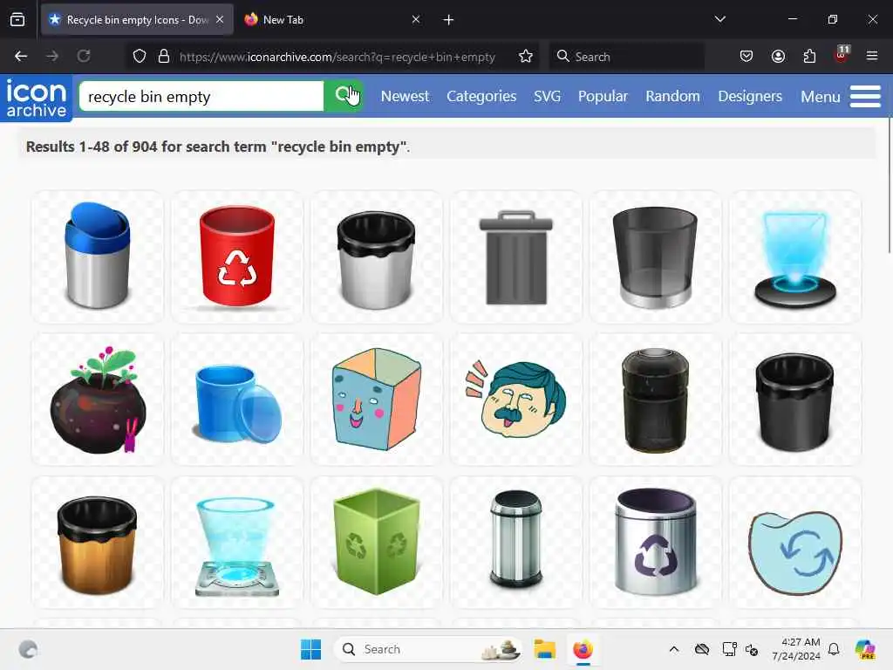This screenshot has height=670, width=893.
Task: Open the Popular icons page
Action: click(x=603, y=96)
